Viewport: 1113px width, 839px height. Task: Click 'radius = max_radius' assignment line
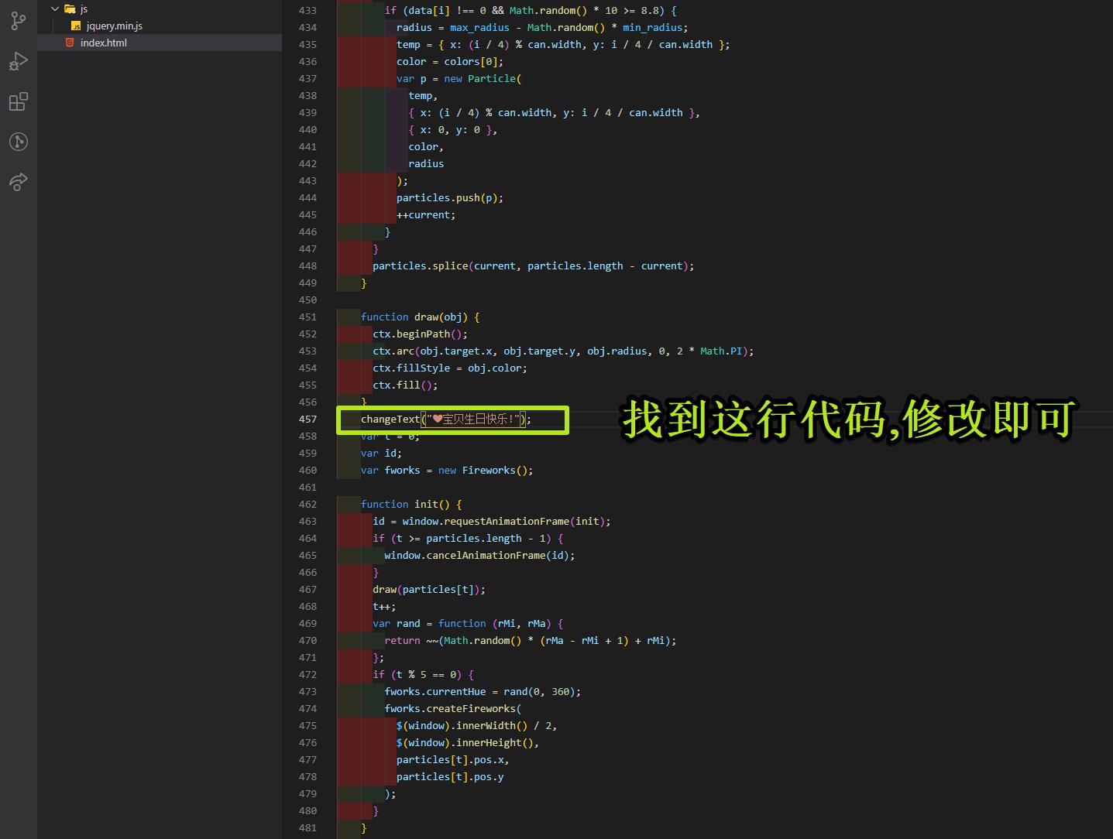(542, 27)
